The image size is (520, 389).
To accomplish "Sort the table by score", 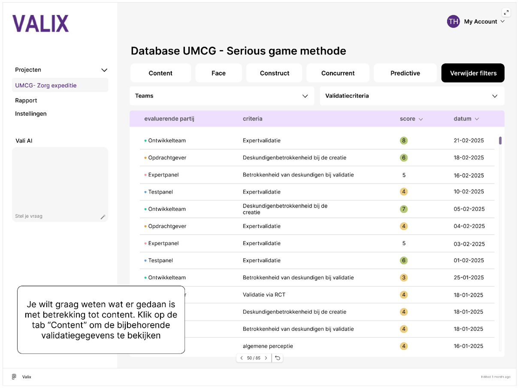I will point(420,119).
